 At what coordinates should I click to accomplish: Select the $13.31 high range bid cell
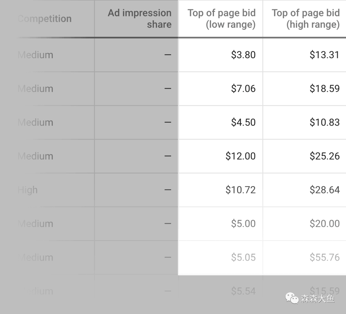[324, 55]
